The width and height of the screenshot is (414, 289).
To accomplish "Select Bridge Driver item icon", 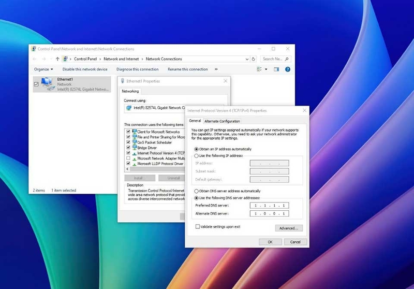I will 135,148.
